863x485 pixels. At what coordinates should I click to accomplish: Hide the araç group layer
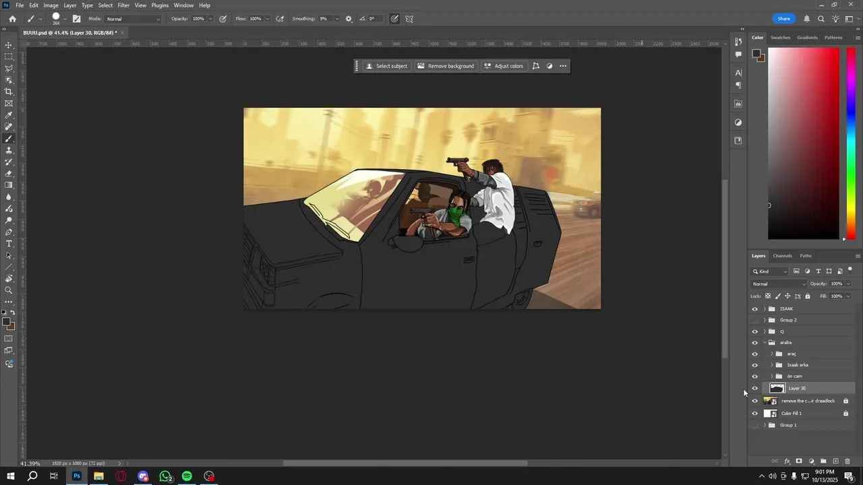point(755,354)
